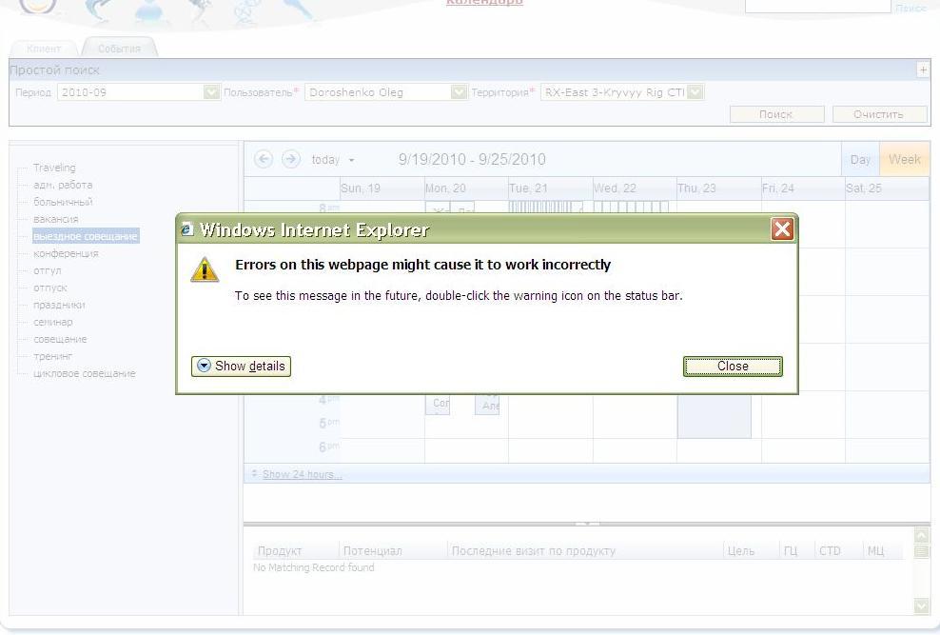Image resolution: width=940 pixels, height=635 pixels.
Task: Click the highlighted Thursday afternoon time slot
Action: (x=714, y=415)
